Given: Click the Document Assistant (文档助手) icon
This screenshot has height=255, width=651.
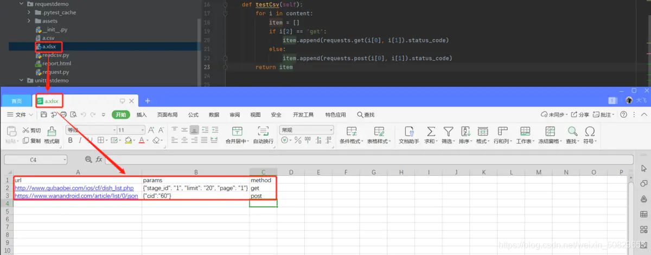Looking at the screenshot, I should click(x=409, y=131).
